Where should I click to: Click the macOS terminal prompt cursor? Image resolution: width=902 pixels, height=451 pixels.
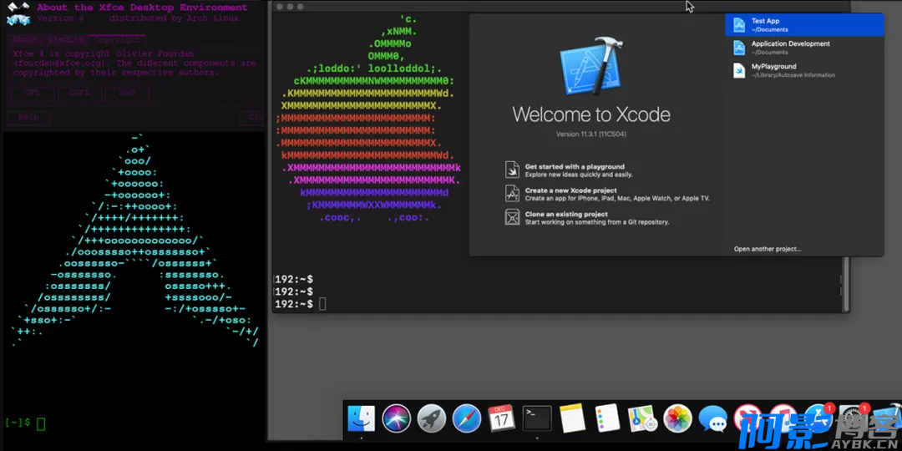pyautogui.click(x=322, y=304)
